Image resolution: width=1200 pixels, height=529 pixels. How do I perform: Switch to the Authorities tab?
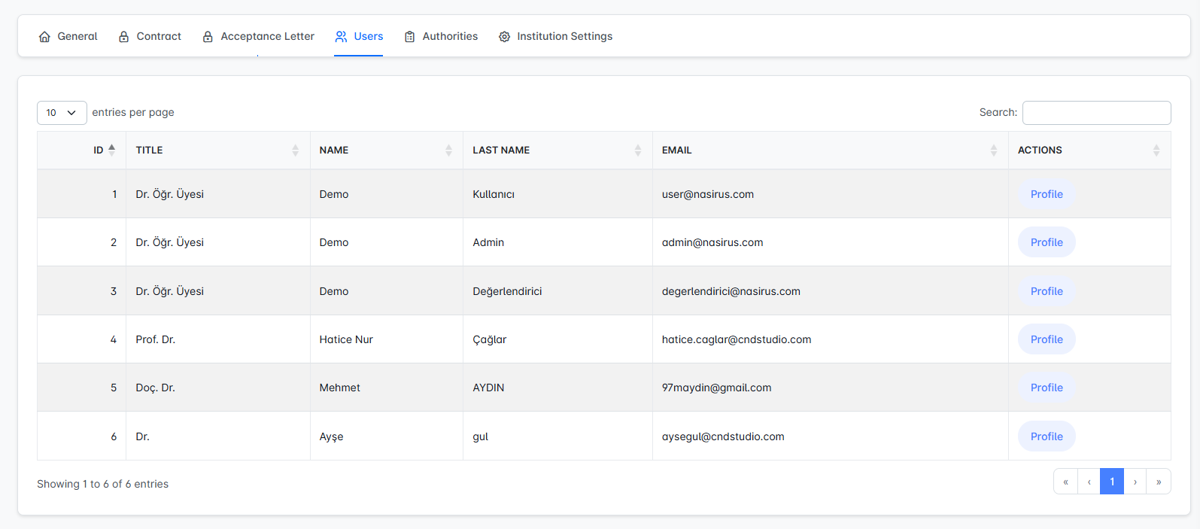coord(449,36)
